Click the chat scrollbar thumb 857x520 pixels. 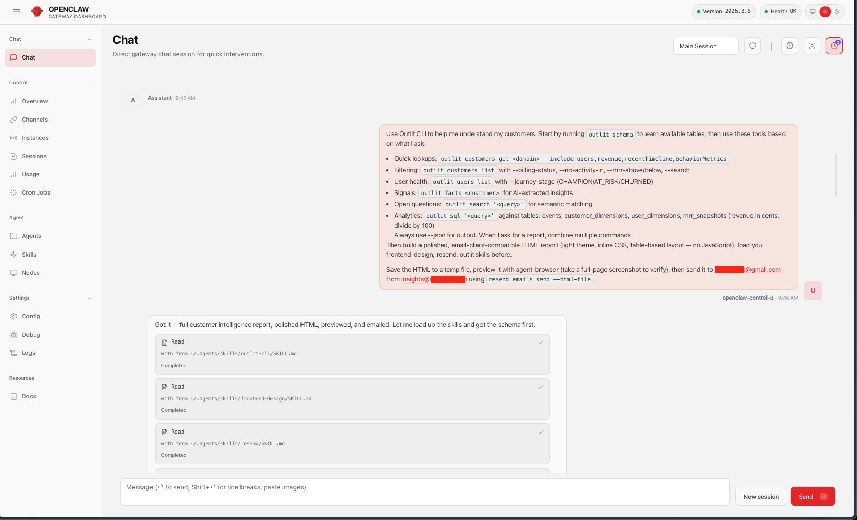836,175
